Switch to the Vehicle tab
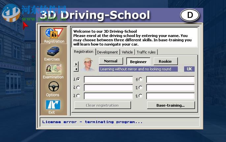This screenshot has width=226, height=142. 127,52
